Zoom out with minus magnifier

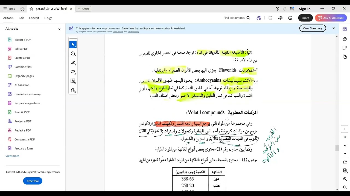click(345, 187)
